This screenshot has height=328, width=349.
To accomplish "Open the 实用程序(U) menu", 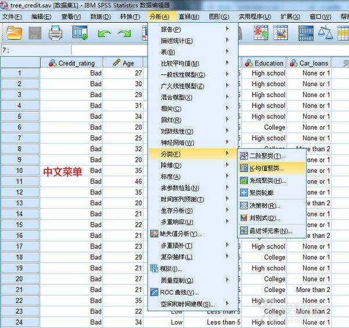I will (x=255, y=17).
